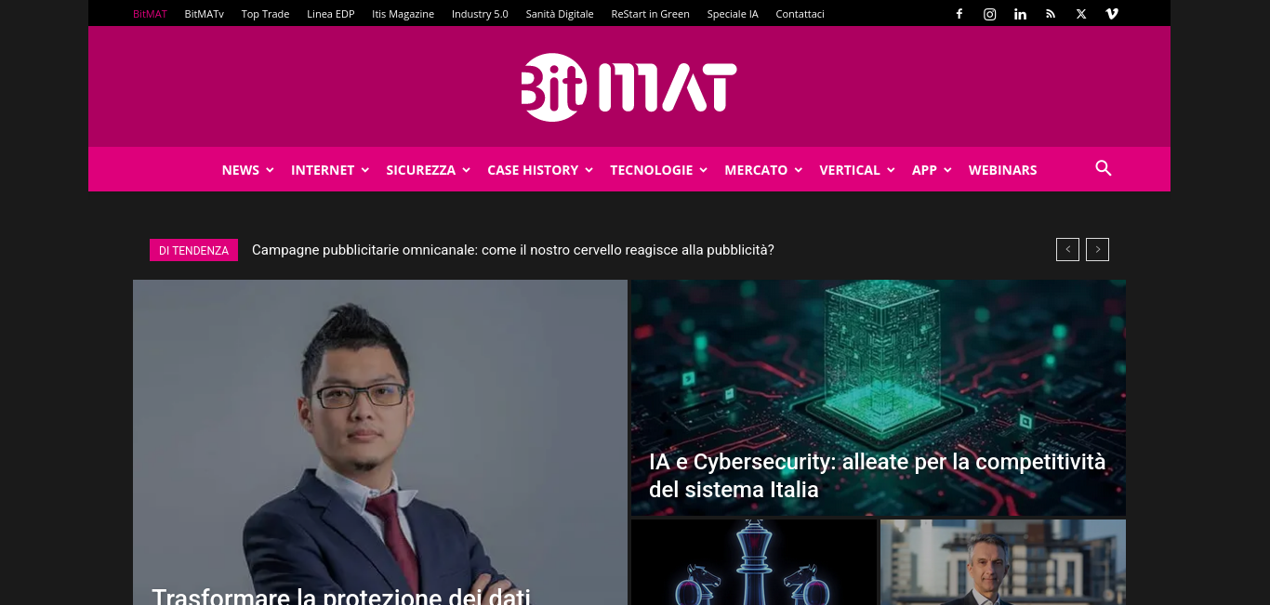Expand the NEWS dropdown menu
1270x605 pixels.
(x=247, y=170)
